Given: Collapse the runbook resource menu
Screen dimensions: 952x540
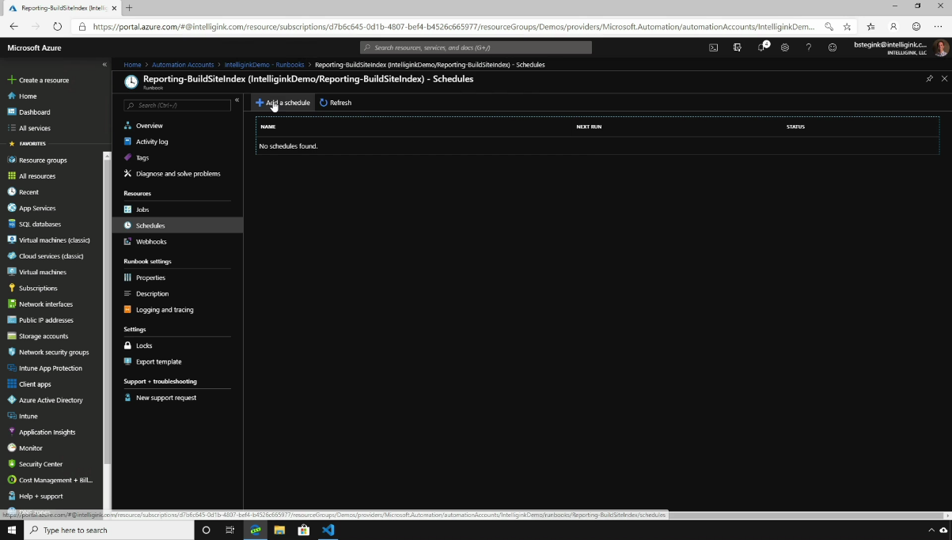Looking at the screenshot, I should coord(237,100).
